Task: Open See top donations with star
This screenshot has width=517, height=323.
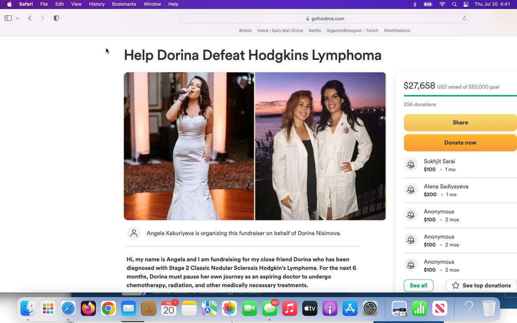Action: (x=481, y=286)
